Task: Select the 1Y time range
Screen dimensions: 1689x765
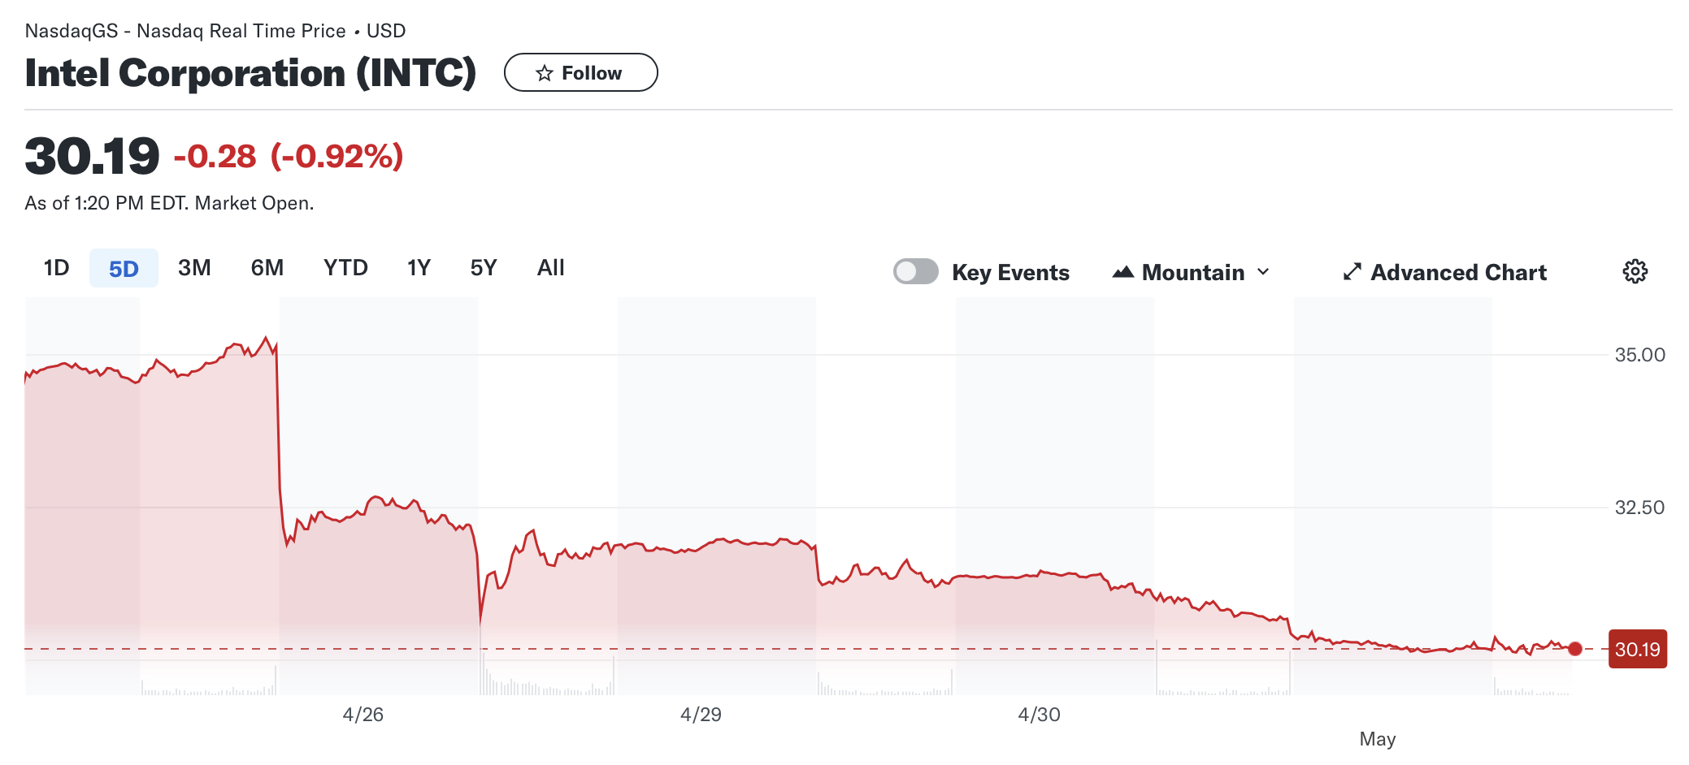Action: pos(419,268)
